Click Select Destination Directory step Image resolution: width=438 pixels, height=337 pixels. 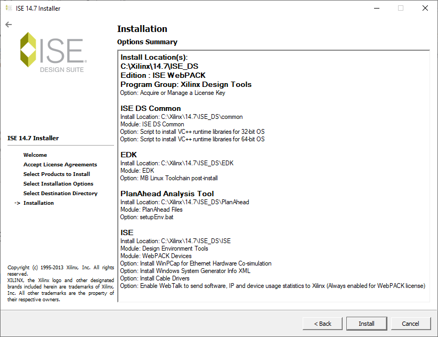(60, 194)
